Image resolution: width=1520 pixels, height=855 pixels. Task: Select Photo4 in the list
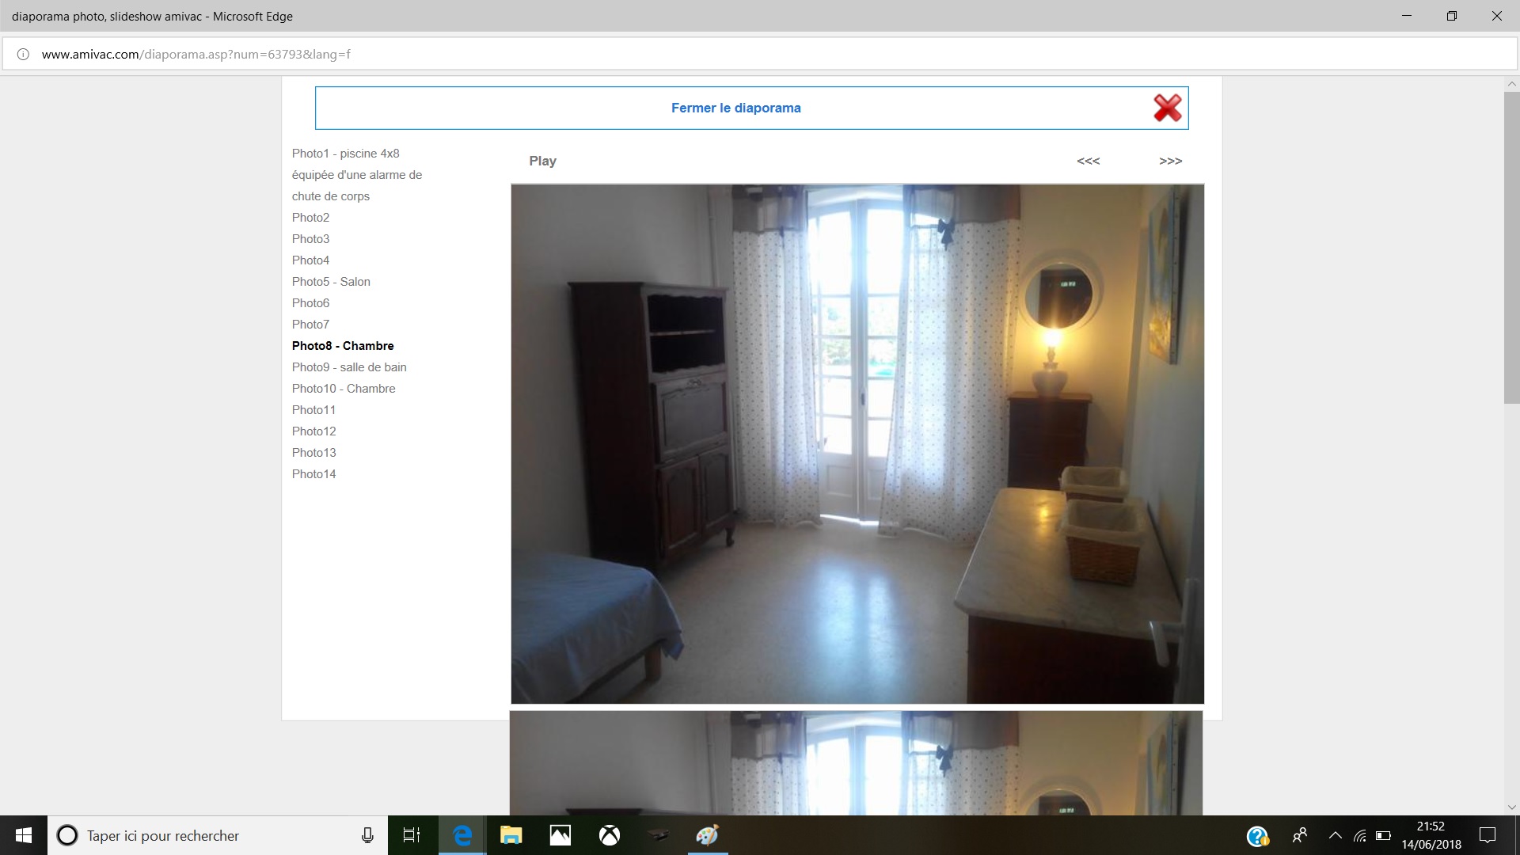310,260
